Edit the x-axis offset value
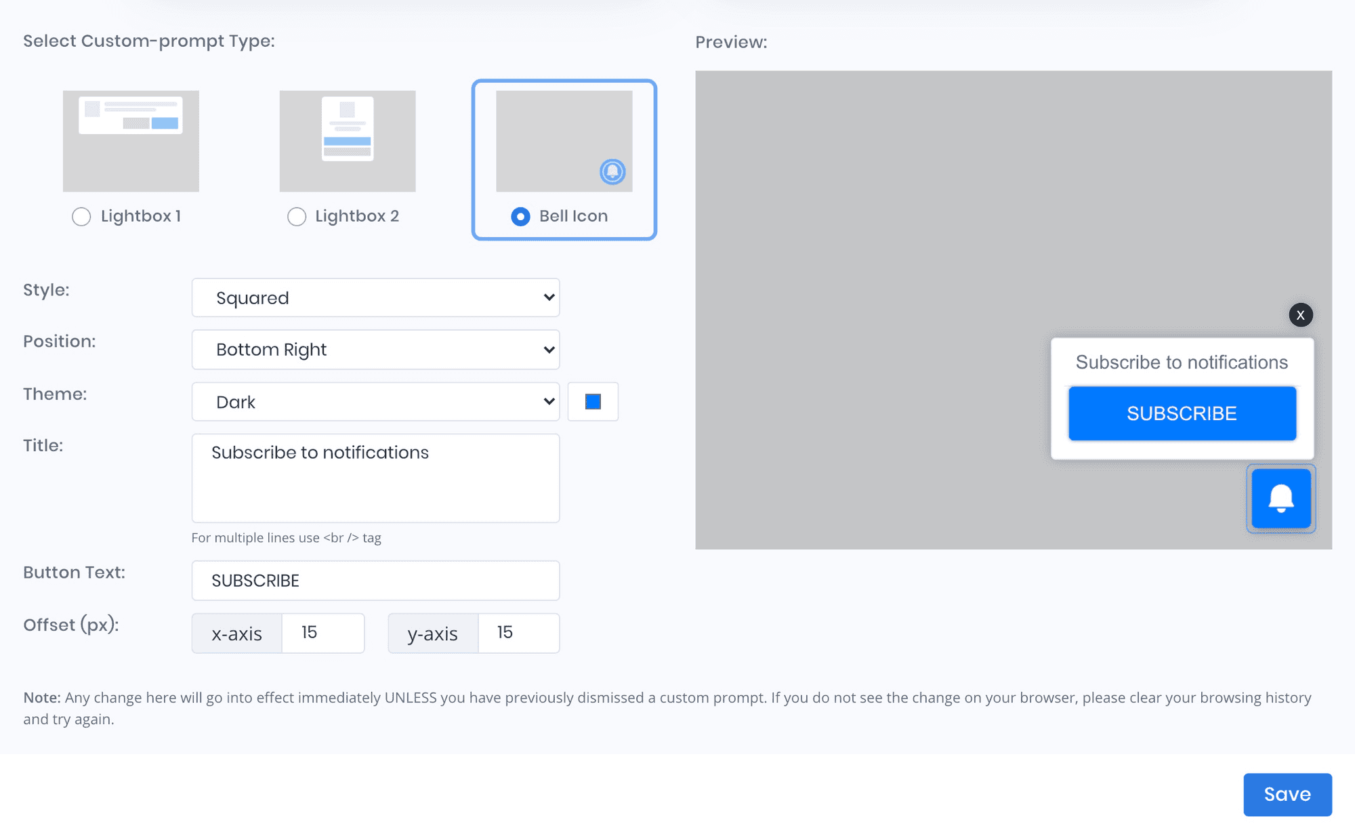This screenshot has width=1355, height=832. 323,633
